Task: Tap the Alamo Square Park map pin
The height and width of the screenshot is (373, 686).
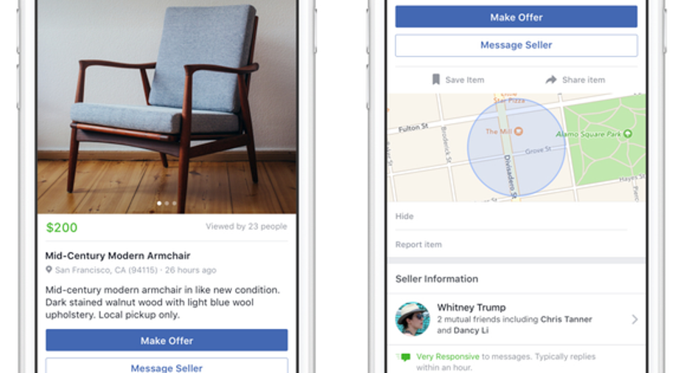Action: pyautogui.click(x=627, y=133)
